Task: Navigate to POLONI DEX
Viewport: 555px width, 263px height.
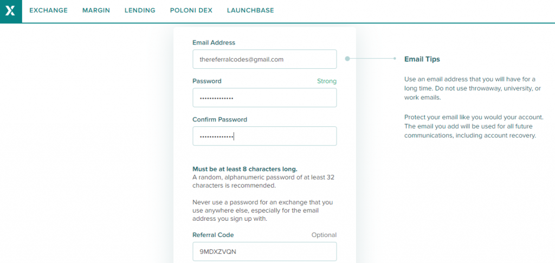Action: tap(191, 11)
